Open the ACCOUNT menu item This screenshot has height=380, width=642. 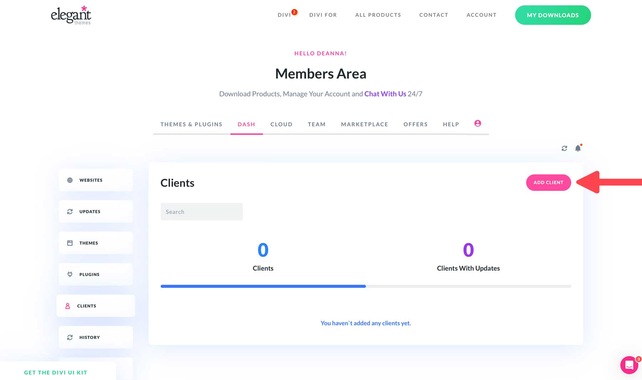(481, 15)
